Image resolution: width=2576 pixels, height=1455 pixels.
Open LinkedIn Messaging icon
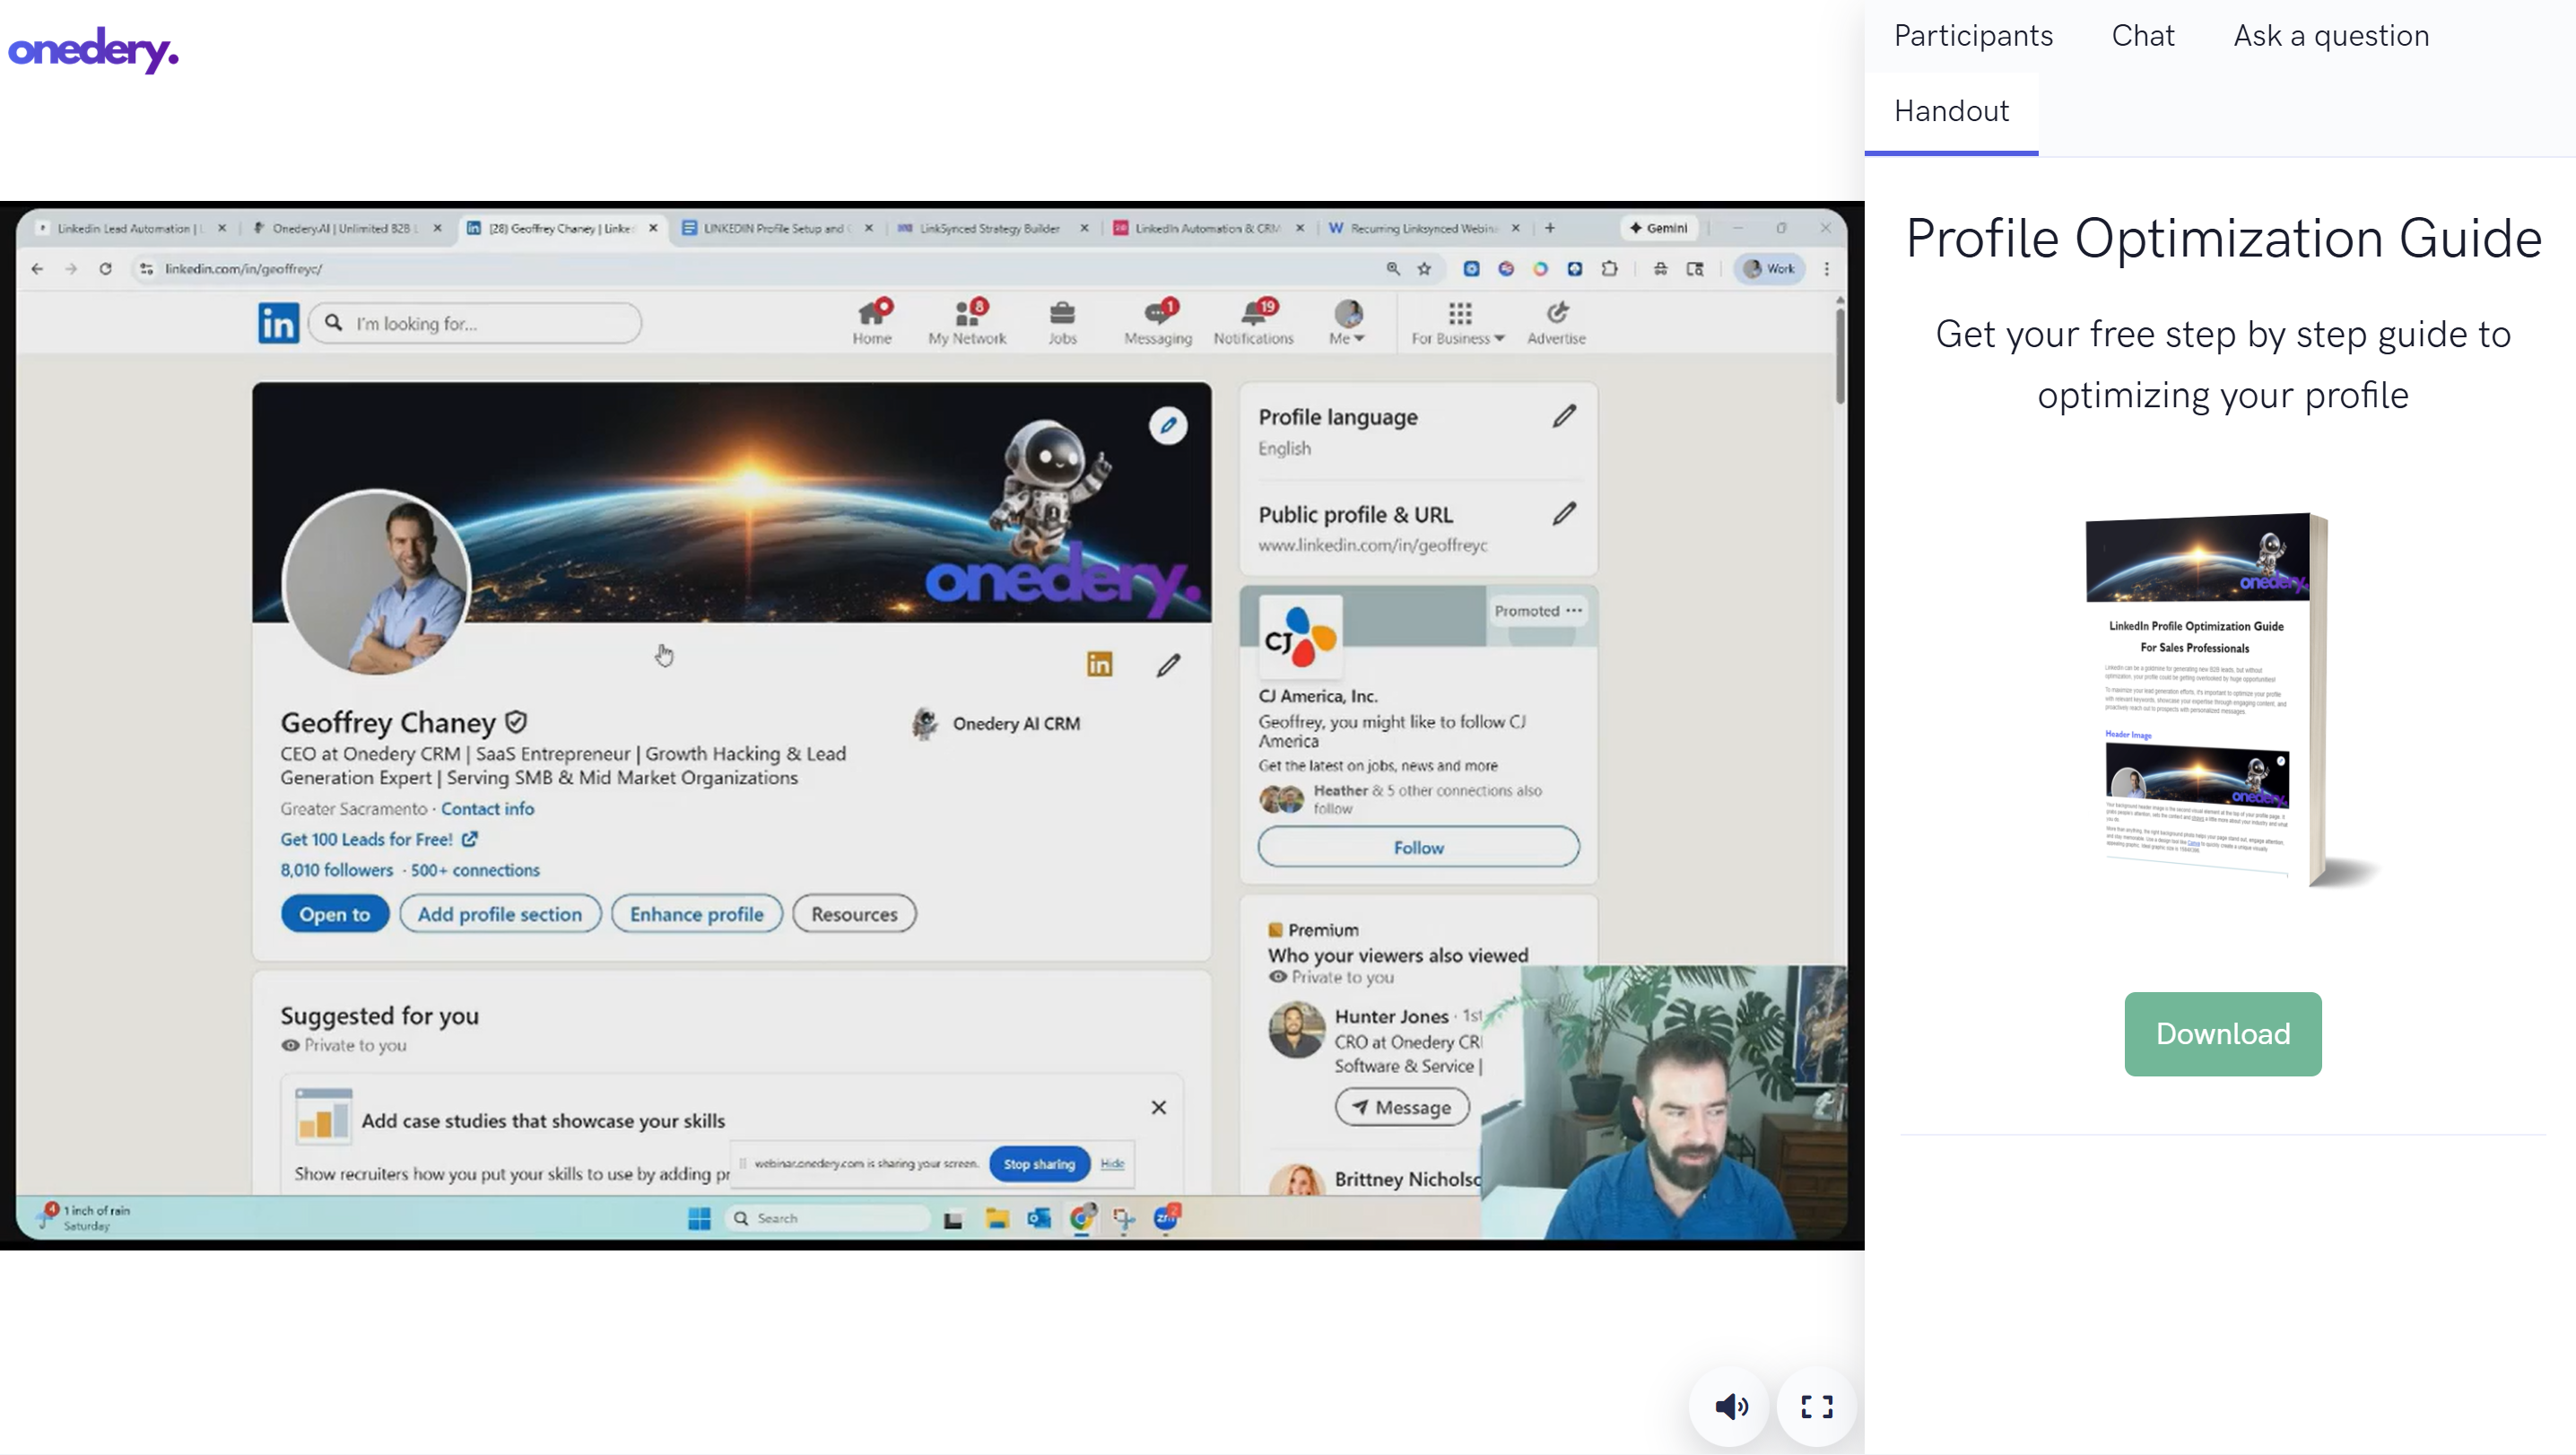1158,323
